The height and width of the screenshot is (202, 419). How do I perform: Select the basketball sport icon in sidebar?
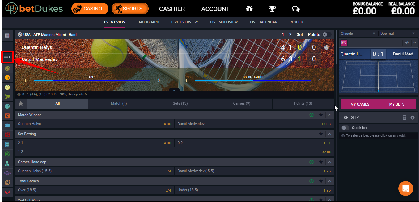click(x=7, y=78)
